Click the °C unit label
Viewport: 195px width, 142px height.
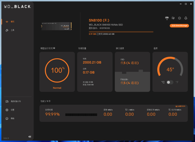tap(163, 82)
